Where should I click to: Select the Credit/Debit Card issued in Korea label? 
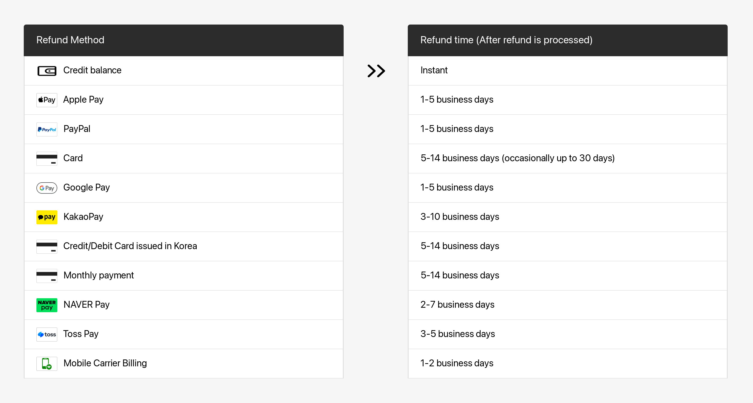[x=130, y=246]
